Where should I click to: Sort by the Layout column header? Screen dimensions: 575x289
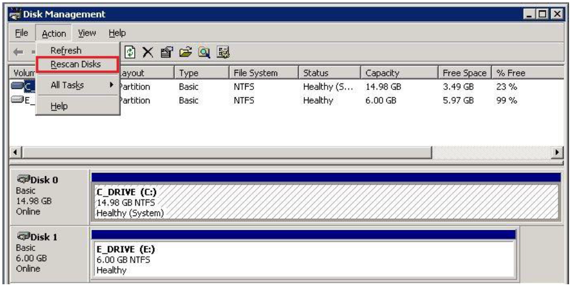pos(147,73)
